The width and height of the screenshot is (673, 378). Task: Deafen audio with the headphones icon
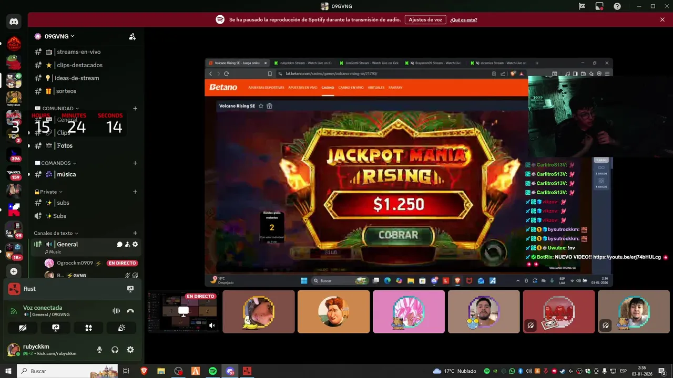pos(115,350)
